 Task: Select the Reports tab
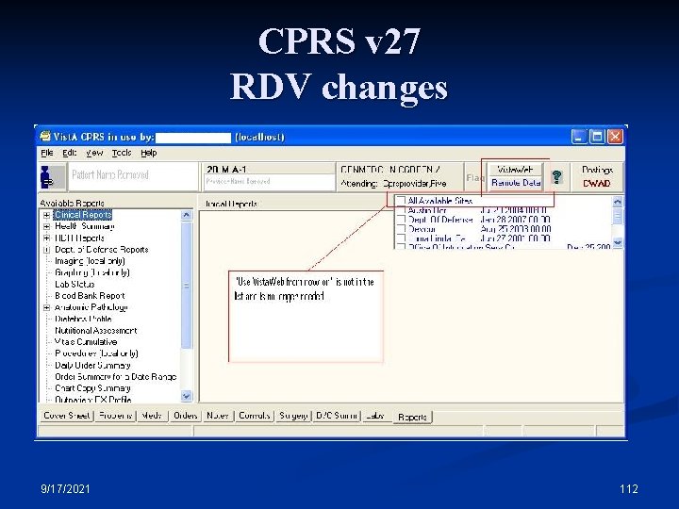click(x=412, y=417)
